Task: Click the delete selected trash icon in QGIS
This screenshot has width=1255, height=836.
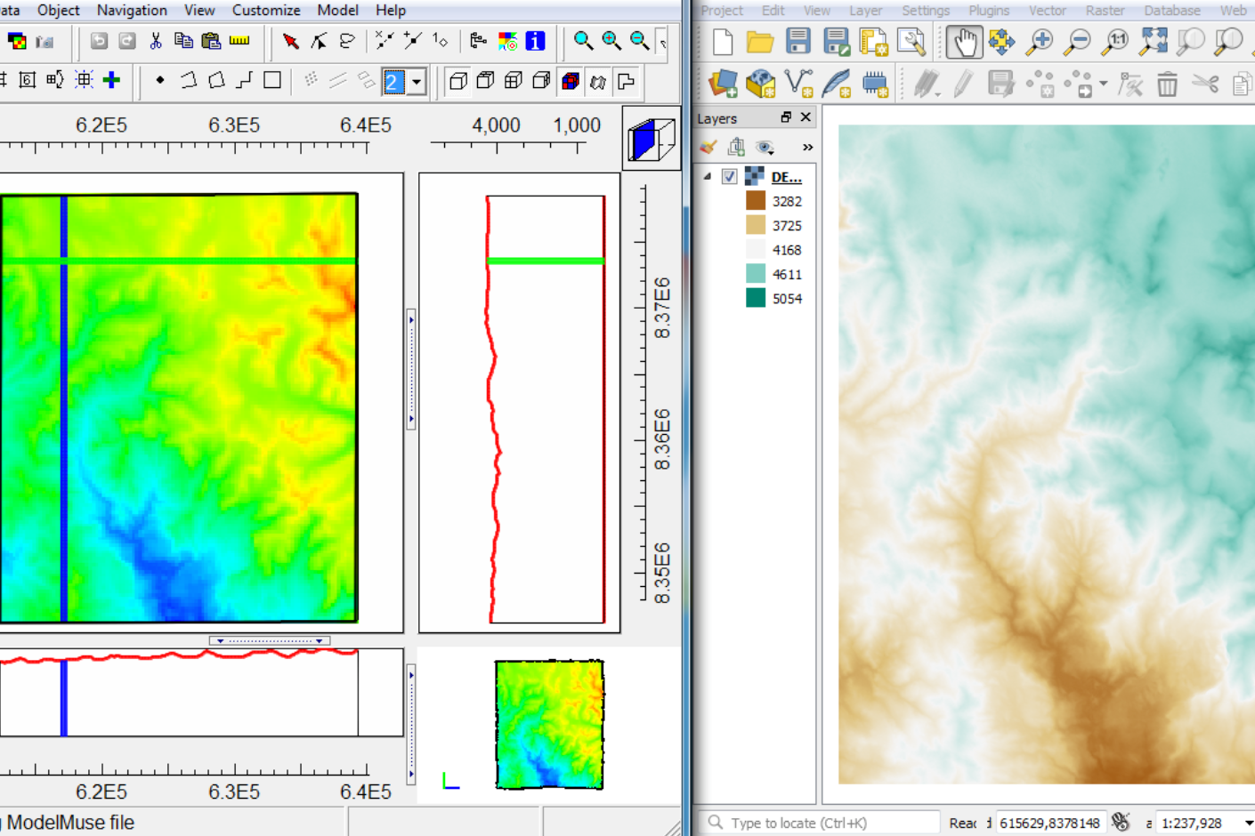Action: (1167, 84)
